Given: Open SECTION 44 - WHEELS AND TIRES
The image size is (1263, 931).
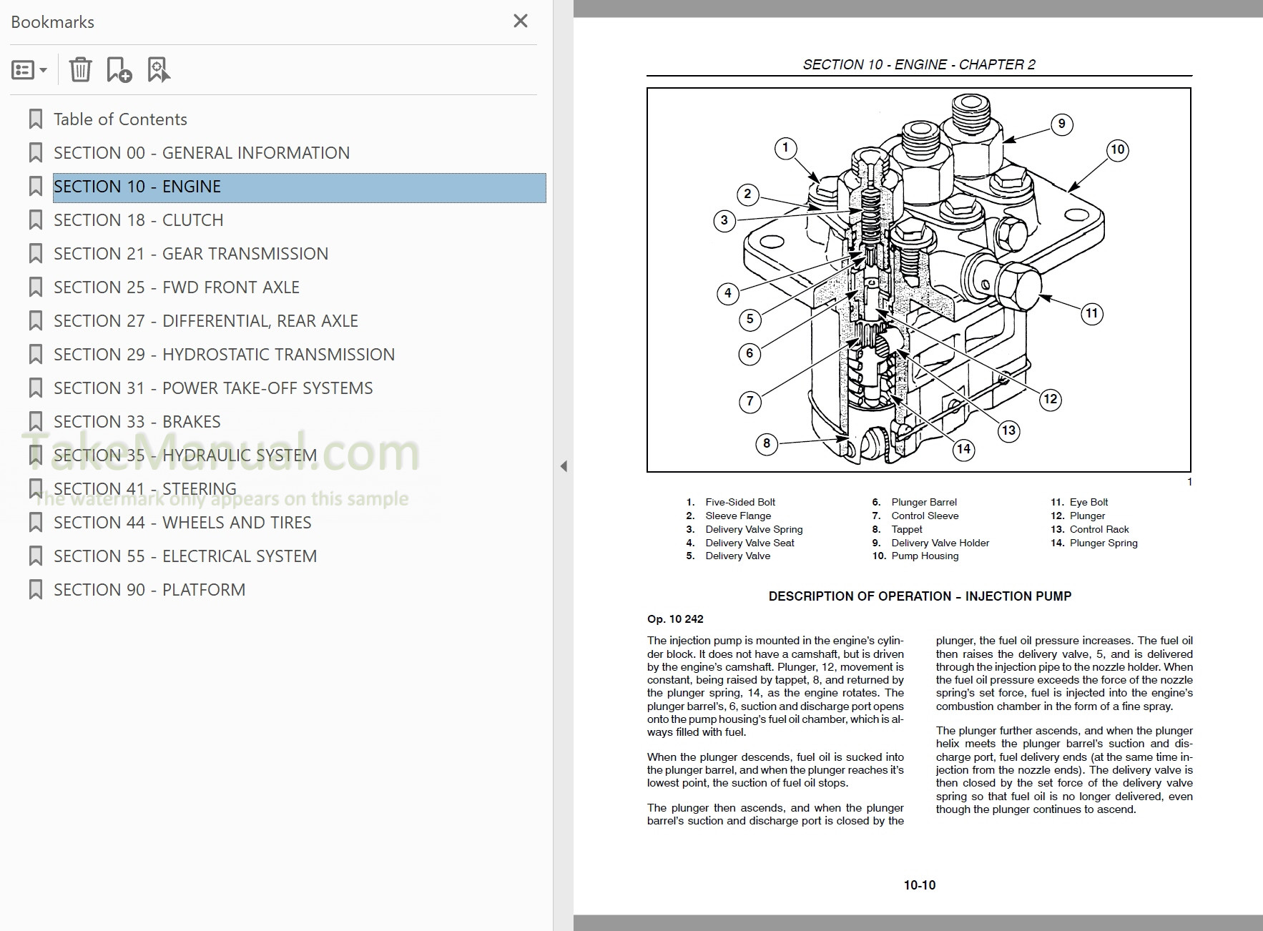Looking at the screenshot, I should pos(182,522).
